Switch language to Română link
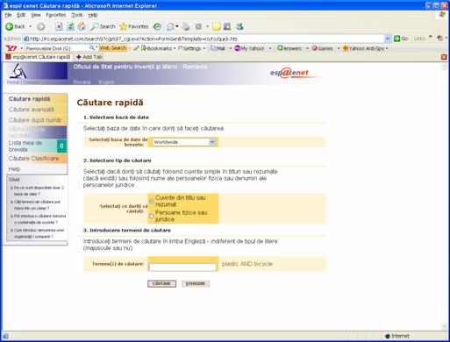The height and width of the screenshot is (342, 450). pos(82,82)
